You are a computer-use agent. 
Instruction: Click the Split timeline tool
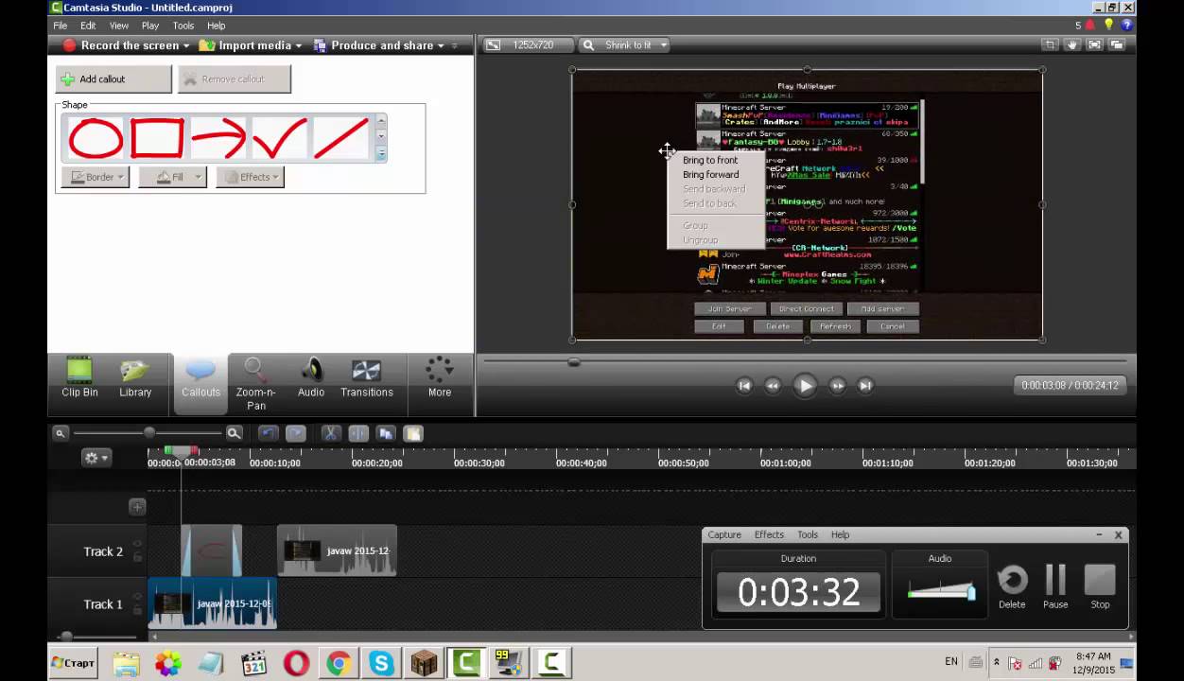(x=358, y=433)
